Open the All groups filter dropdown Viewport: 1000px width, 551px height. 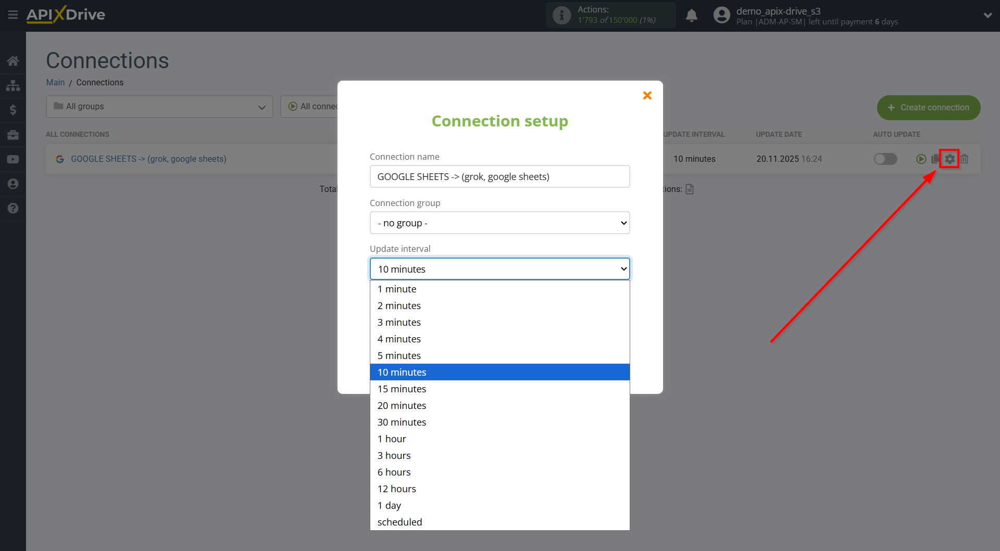[x=159, y=107]
